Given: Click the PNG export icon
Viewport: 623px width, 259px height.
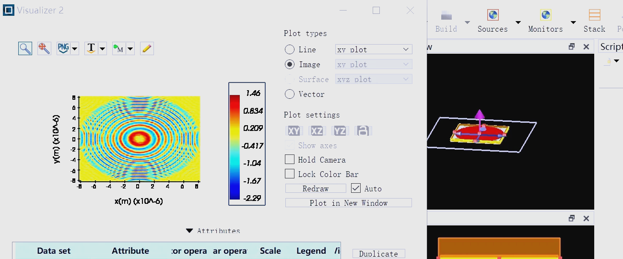Looking at the screenshot, I should click(63, 48).
